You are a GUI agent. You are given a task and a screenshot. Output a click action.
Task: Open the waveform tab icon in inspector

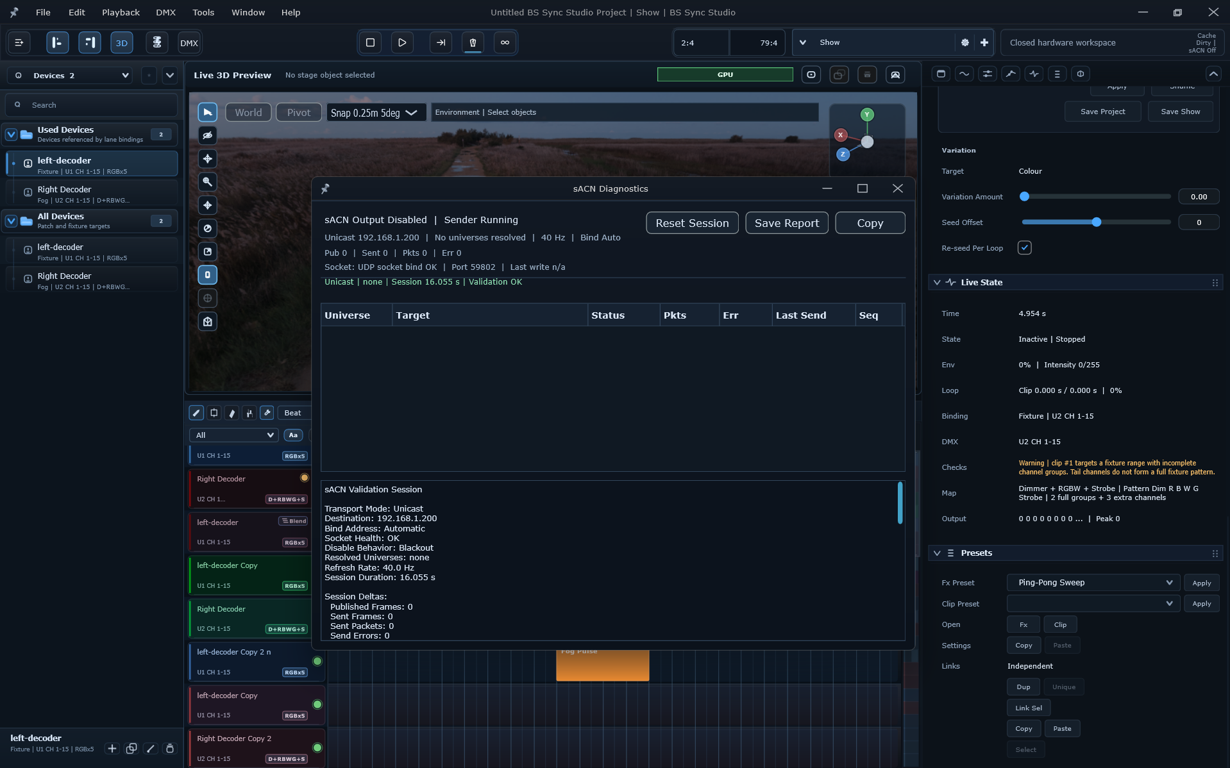tap(964, 74)
